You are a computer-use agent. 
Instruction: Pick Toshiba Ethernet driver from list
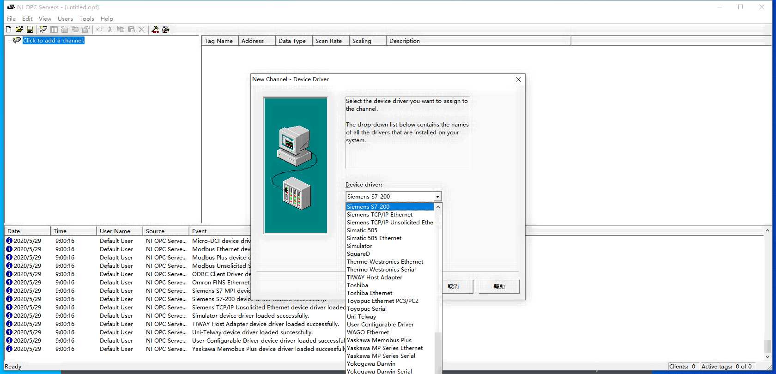coord(370,293)
